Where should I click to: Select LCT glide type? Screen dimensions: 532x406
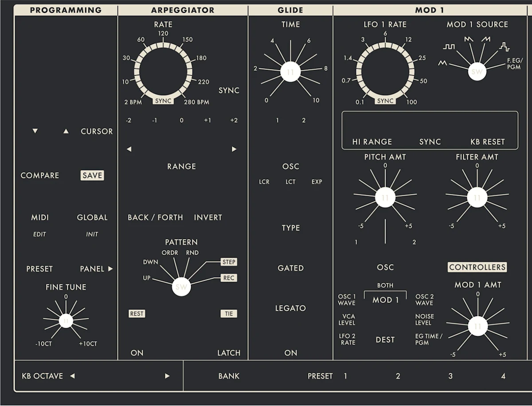coord(290,182)
